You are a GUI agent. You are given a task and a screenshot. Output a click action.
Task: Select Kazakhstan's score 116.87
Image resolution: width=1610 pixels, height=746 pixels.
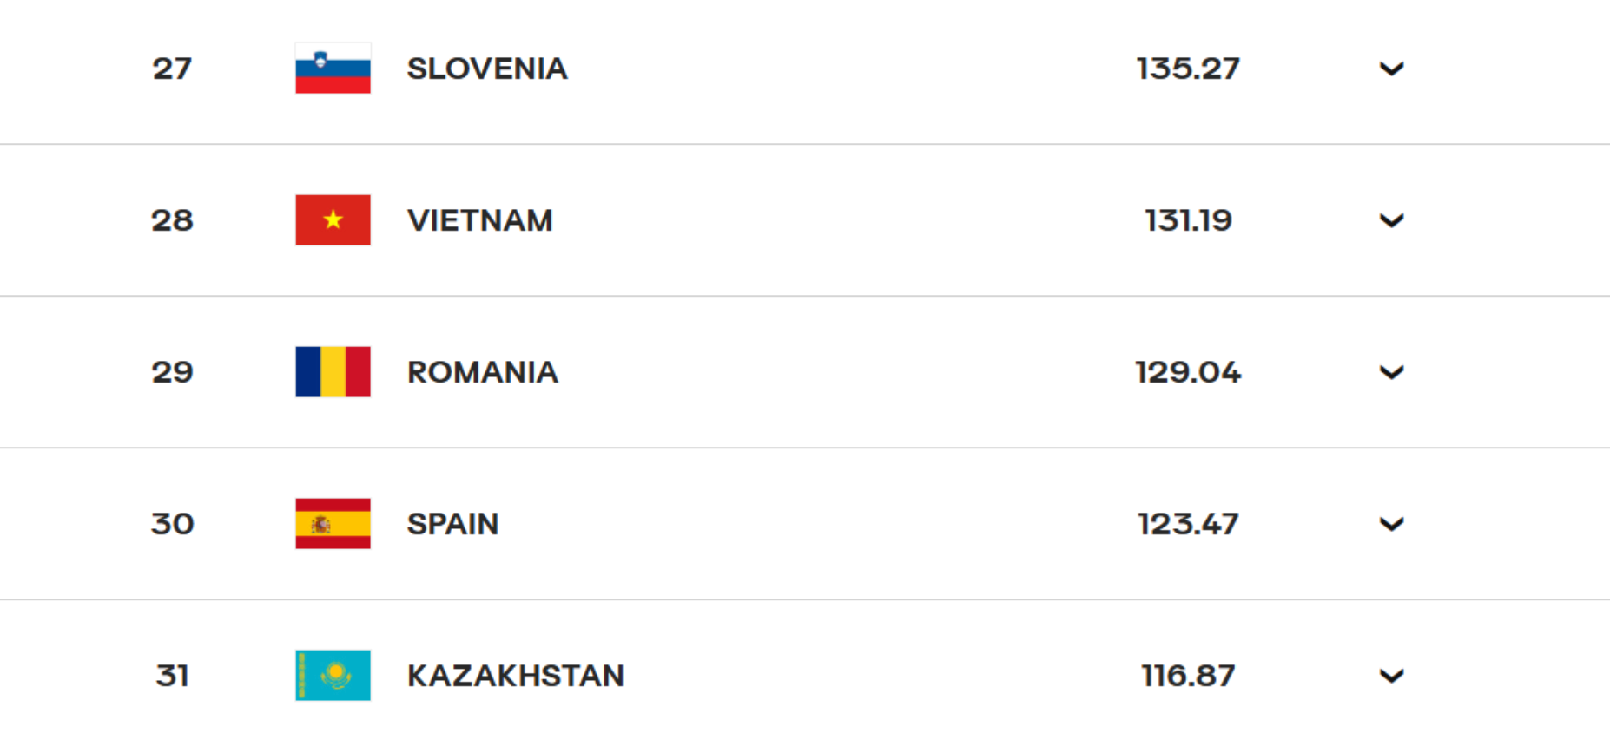[1188, 676]
